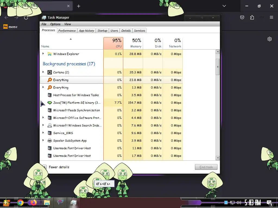The width and height of the screenshot is (278, 208).
Task: Open the volume control in system tray
Action: click(x=239, y=203)
